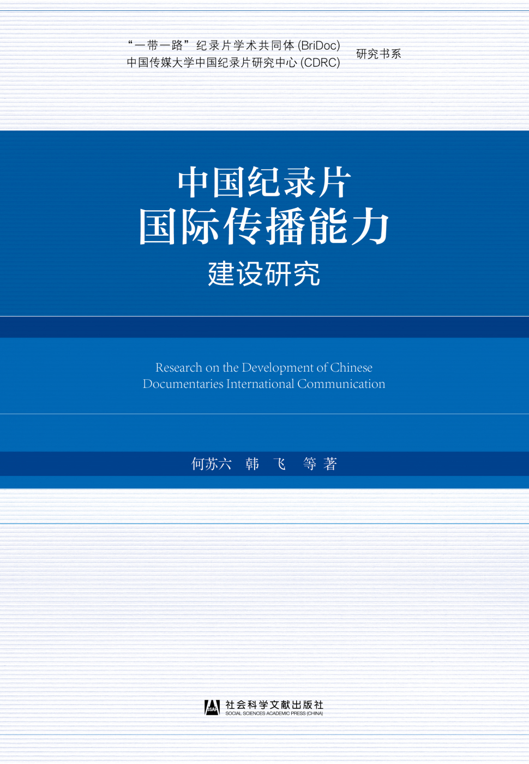Click the large title "国际传播能力"

[x=264, y=226]
